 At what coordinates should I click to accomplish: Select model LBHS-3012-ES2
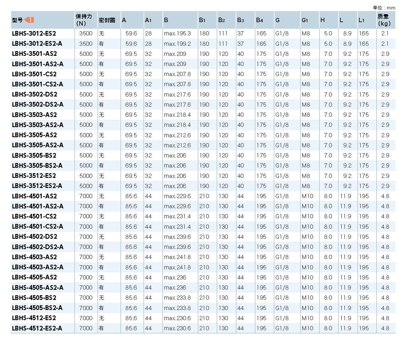point(34,33)
